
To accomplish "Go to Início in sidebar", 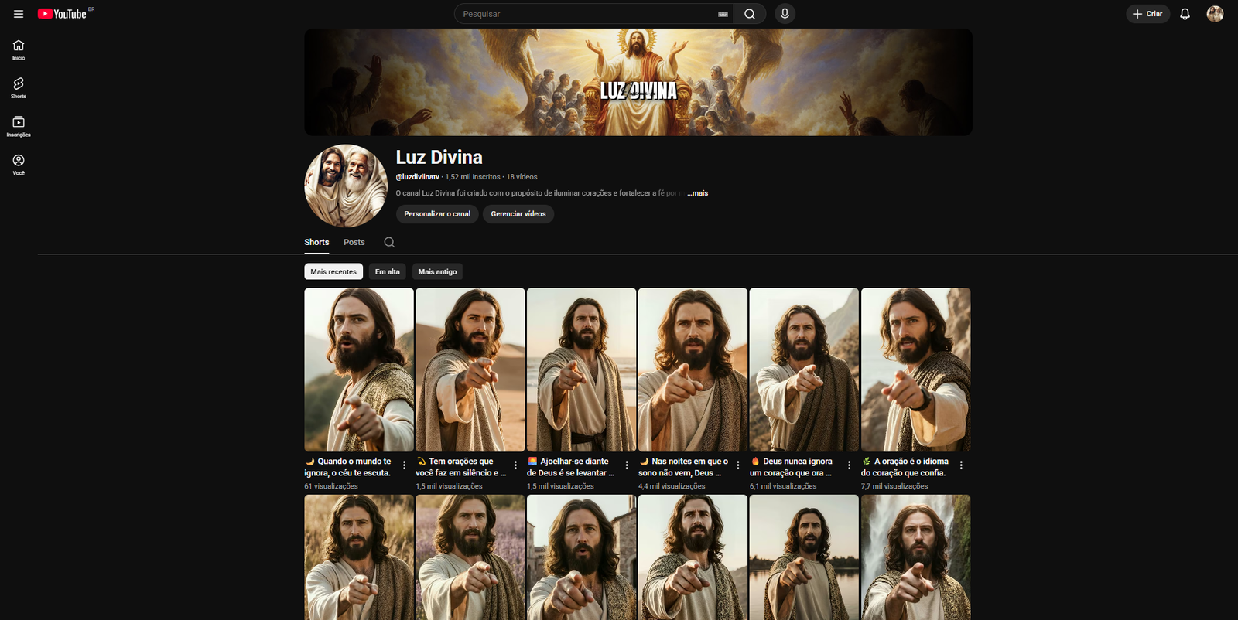I will click(19, 49).
